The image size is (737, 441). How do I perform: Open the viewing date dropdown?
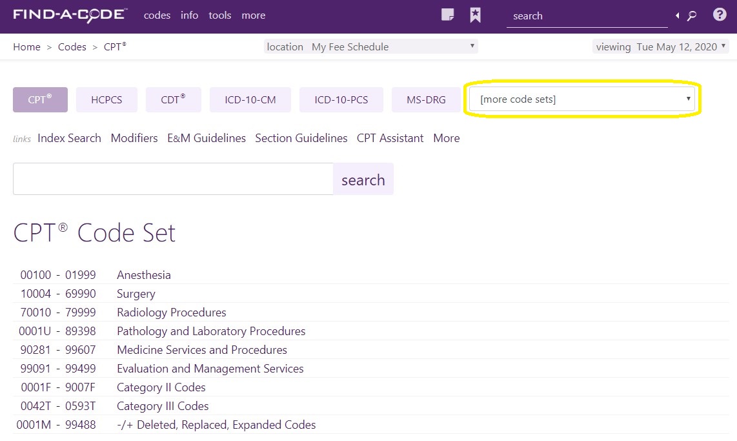point(660,46)
